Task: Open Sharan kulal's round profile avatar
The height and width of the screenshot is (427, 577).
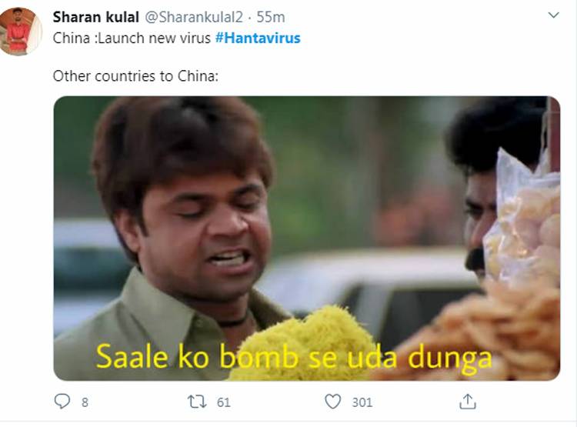Action: coord(21,32)
